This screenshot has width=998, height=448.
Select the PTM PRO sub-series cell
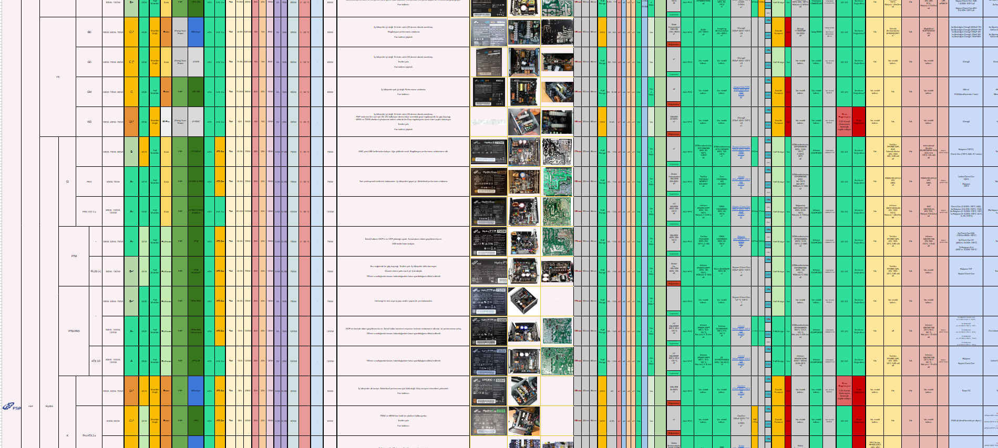(x=74, y=331)
